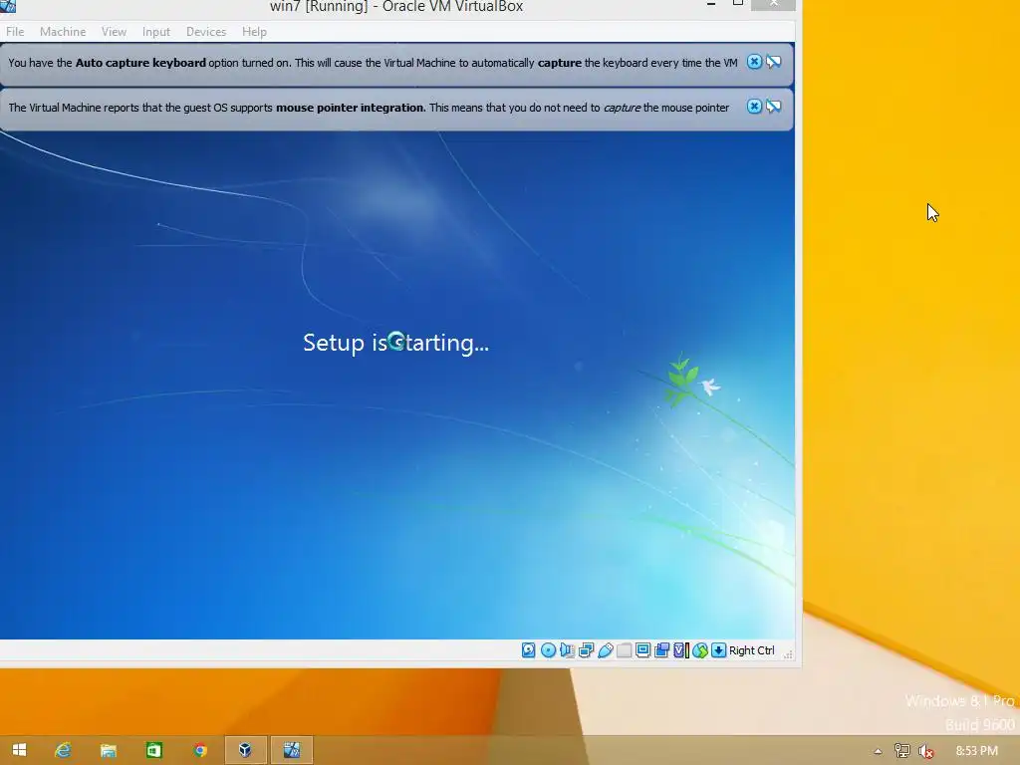Dismiss the Auto capture keyboard notification

click(754, 62)
